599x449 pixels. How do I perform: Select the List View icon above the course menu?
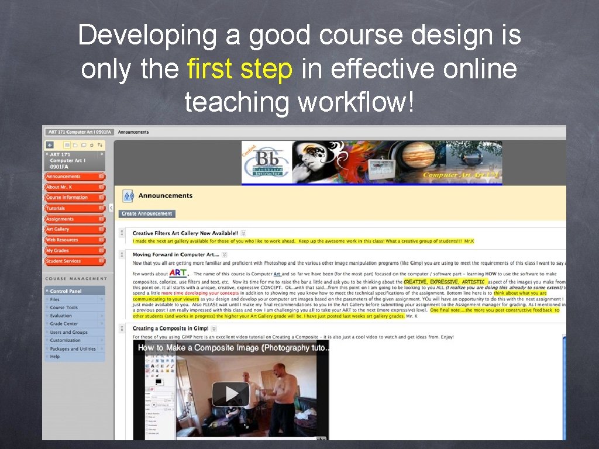[67, 145]
